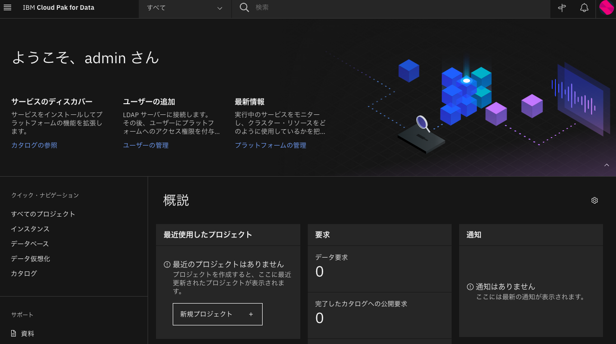Image resolution: width=616 pixels, height=344 pixels.
Task: Open インスタンス in quick navigation
Action: [30, 229]
